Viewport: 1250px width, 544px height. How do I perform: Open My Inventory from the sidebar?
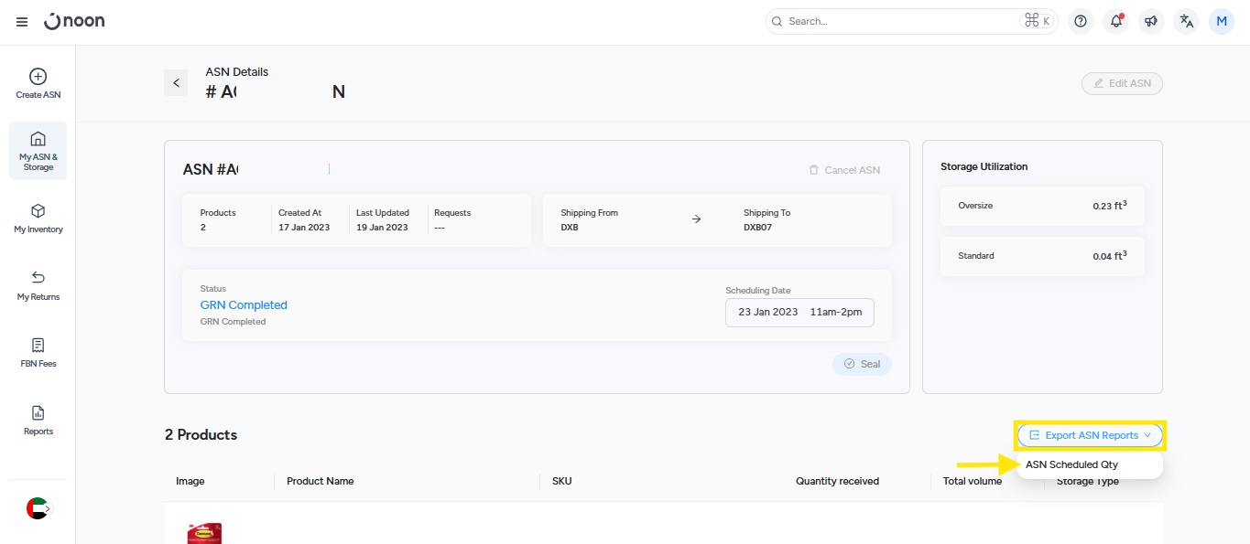coord(38,219)
